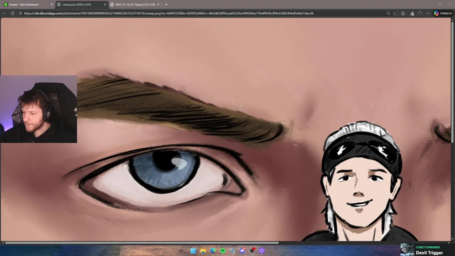Image resolution: width=455 pixels, height=256 pixels.
Task: Open File Explorer from taskbar
Action: pyautogui.click(x=203, y=251)
